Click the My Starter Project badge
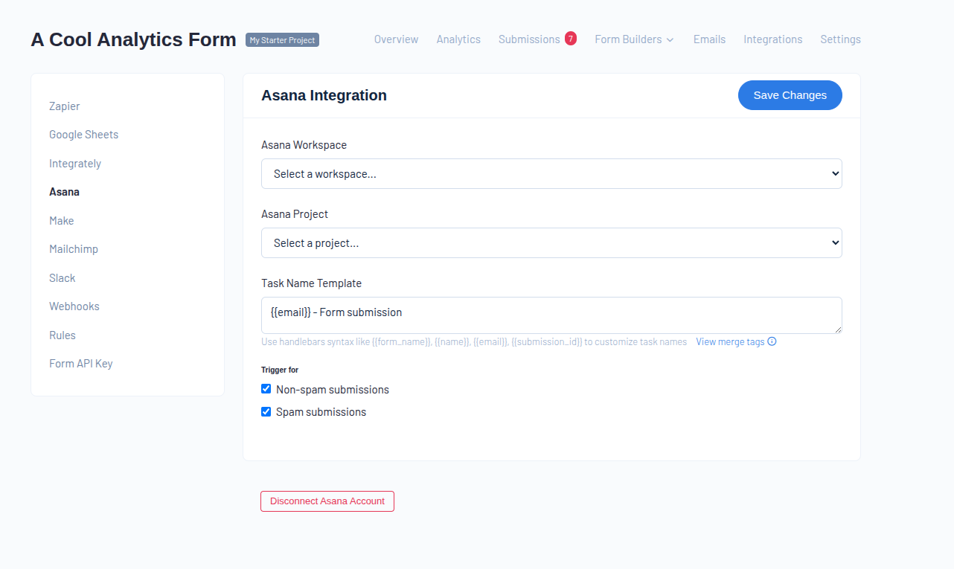The image size is (954, 569). click(x=282, y=40)
